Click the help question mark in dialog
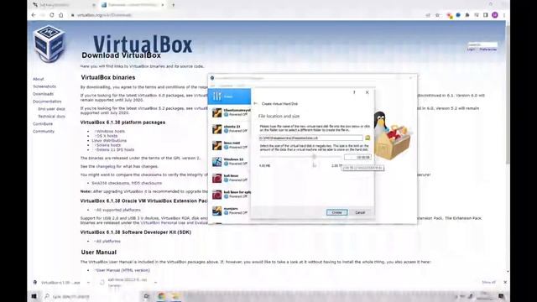Viewport: 537px width, 302px height. 354,92
